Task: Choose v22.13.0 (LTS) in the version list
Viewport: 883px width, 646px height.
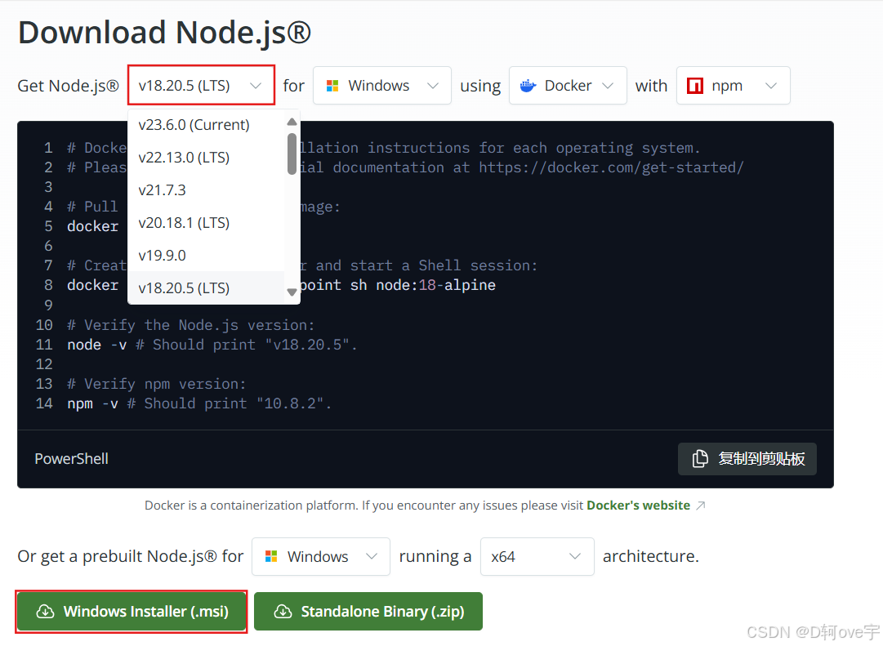Action: click(184, 157)
